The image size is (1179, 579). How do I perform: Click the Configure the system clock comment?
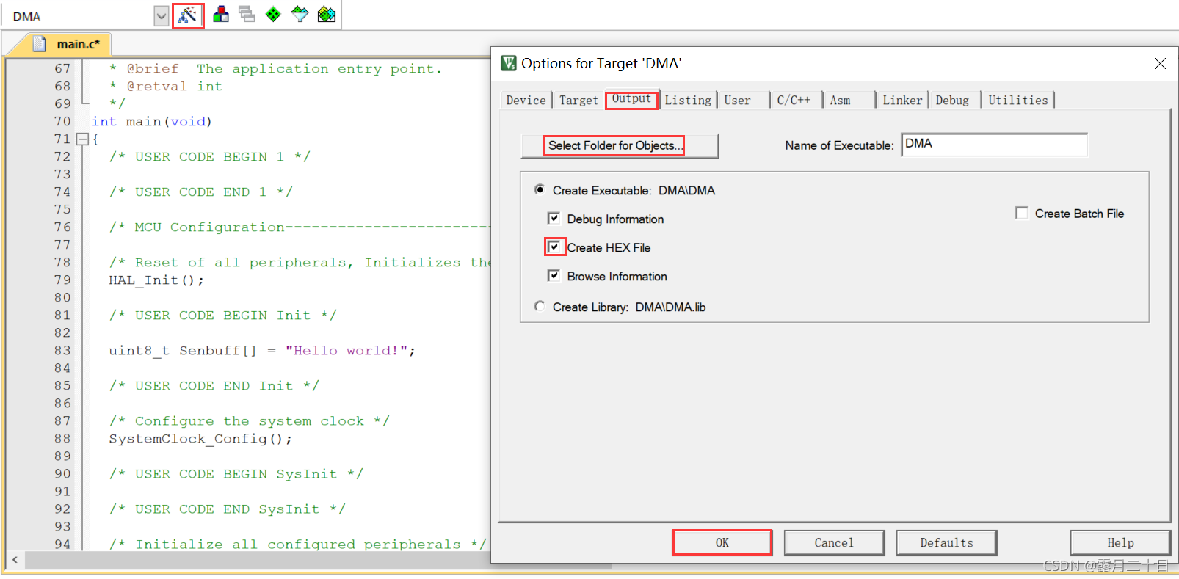250,421
